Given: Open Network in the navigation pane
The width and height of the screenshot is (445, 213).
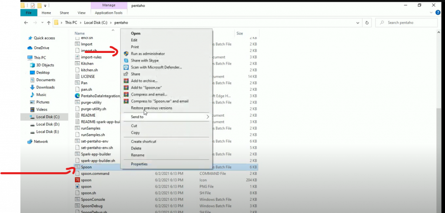Looking at the screenshot, I should coord(41,141).
